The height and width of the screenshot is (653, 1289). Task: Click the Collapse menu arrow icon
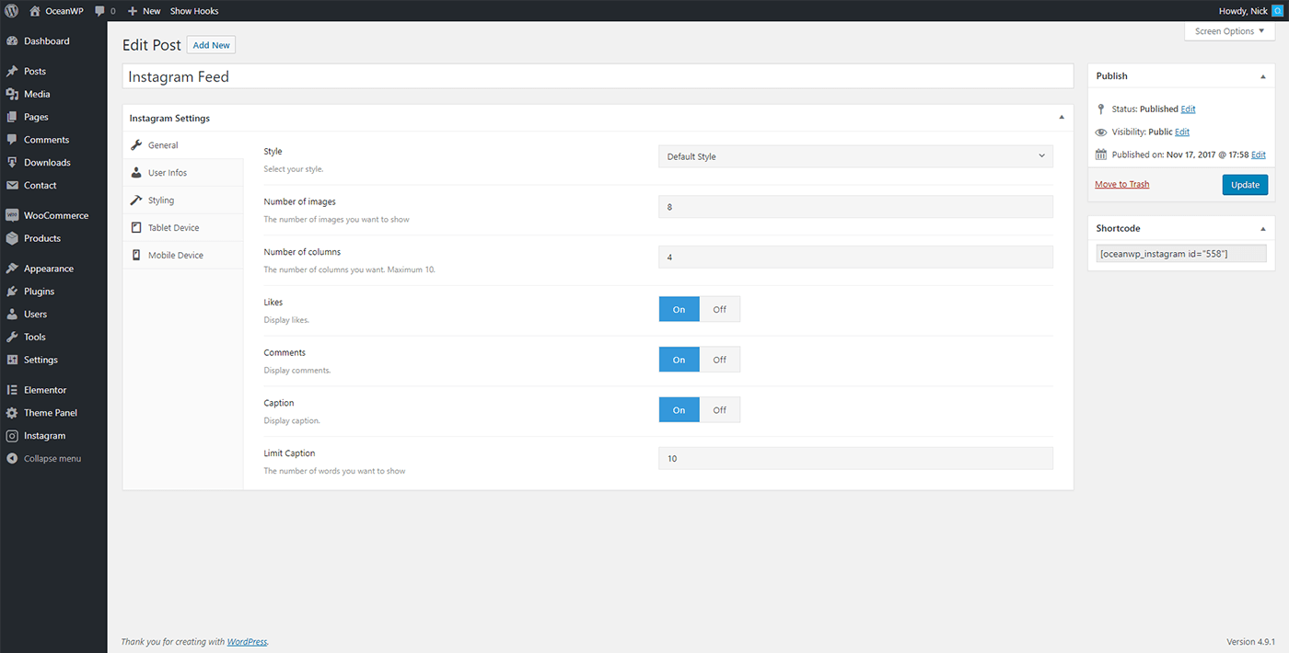click(12, 458)
